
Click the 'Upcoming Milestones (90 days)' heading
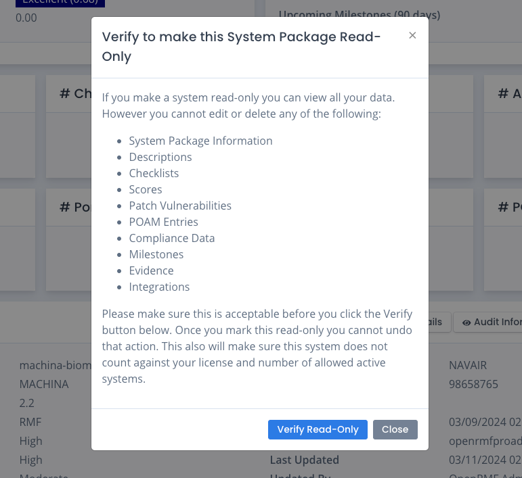(360, 15)
